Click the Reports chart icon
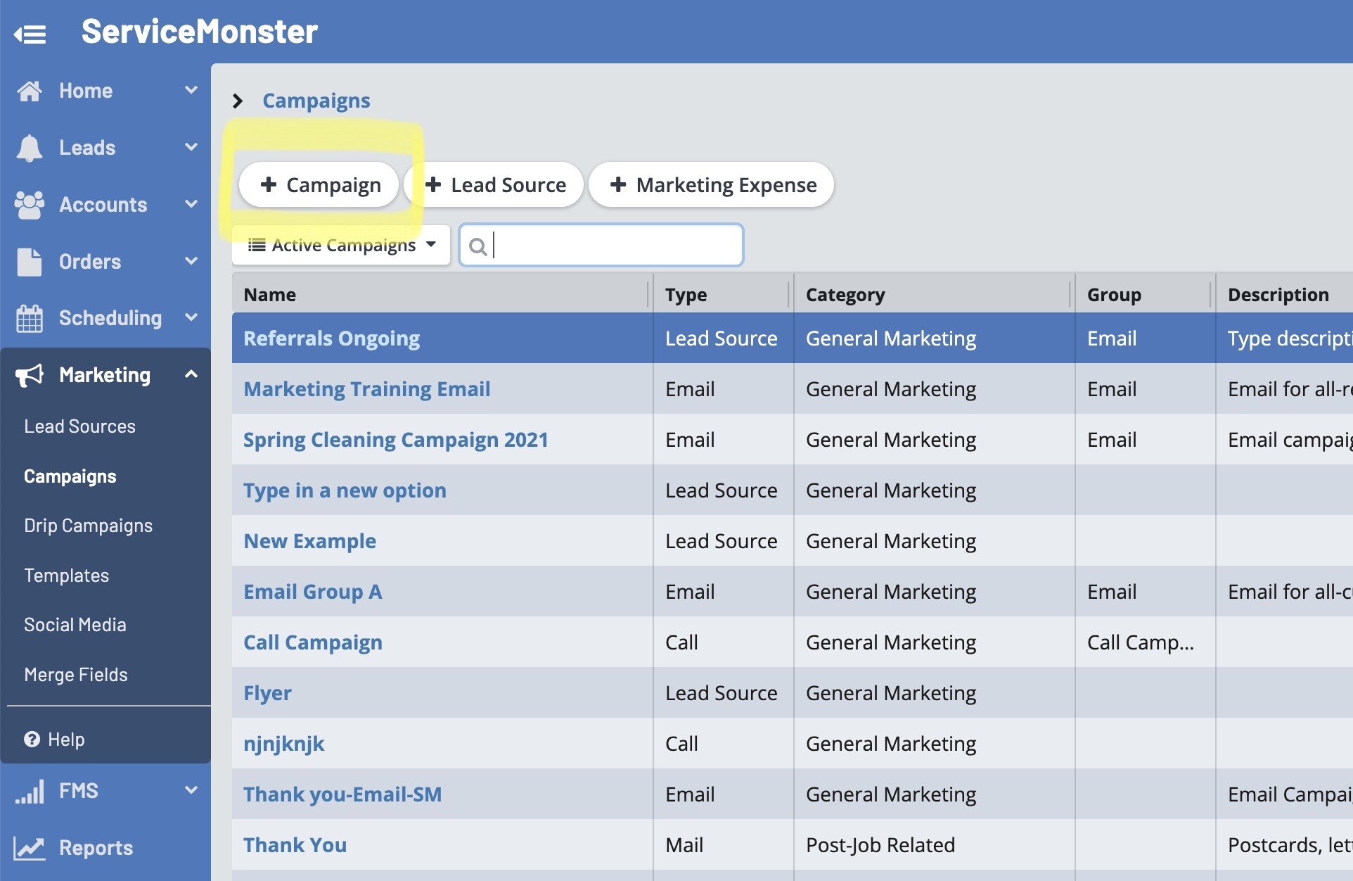The height and width of the screenshot is (881, 1353). tap(30, 848)
